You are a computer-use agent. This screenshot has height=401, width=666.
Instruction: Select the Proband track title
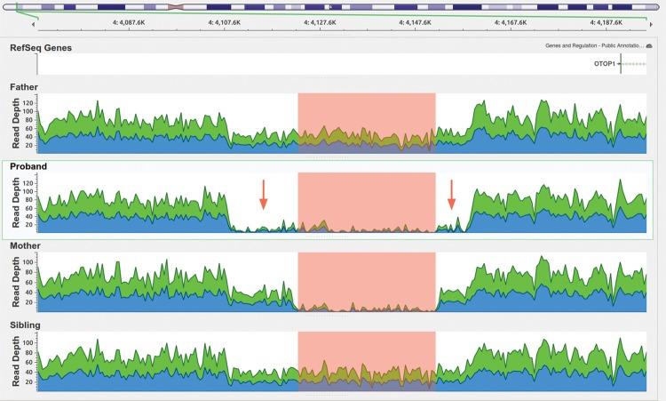tap(28, 166)
